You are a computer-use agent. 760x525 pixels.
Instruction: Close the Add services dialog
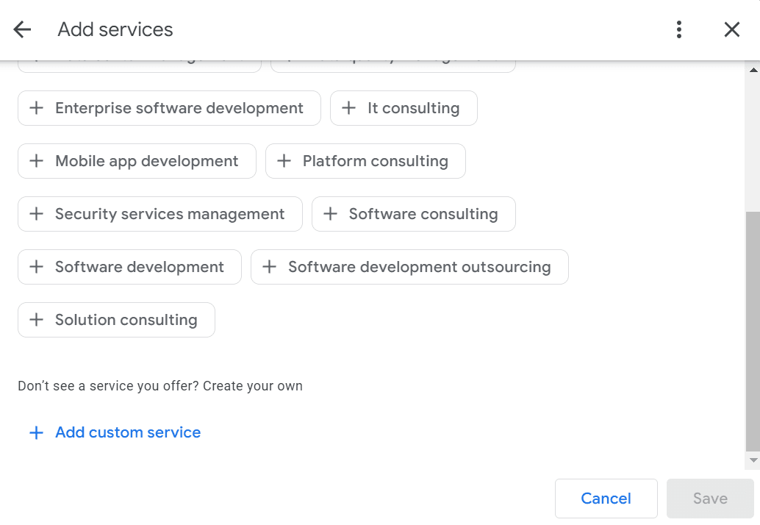tap(732, 29)
